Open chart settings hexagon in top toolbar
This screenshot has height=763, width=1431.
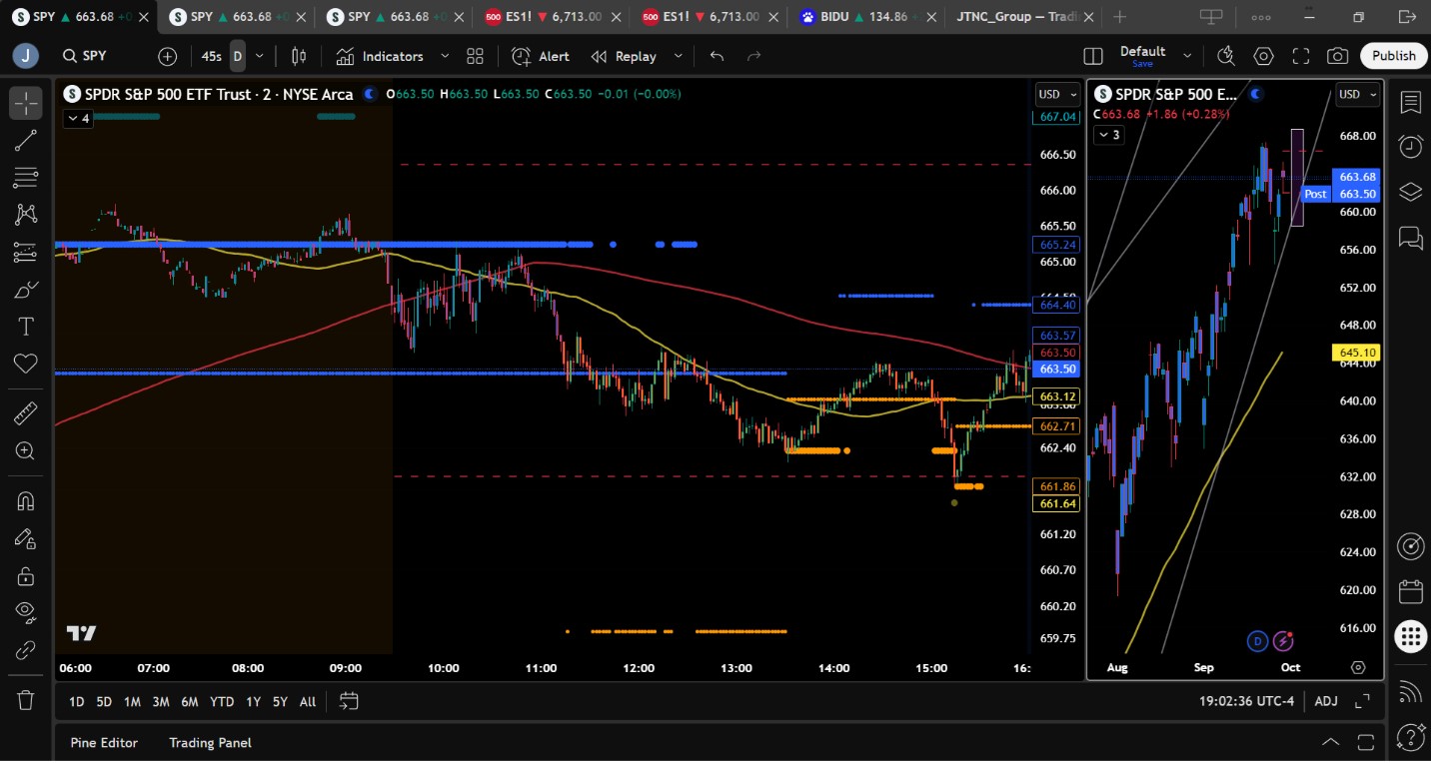point(1264,56)
